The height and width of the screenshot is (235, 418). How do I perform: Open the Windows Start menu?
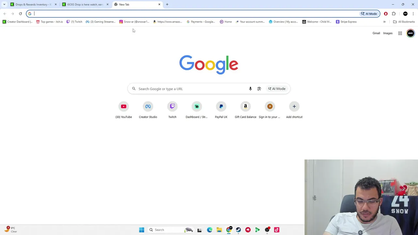141,230
